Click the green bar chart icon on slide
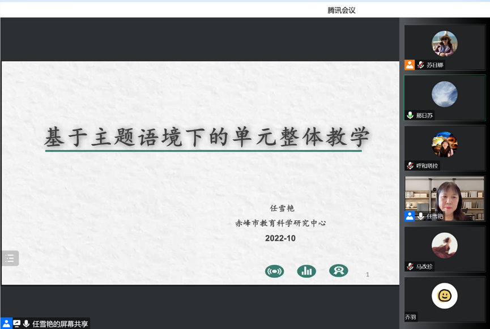 click(x=306, y=271)
